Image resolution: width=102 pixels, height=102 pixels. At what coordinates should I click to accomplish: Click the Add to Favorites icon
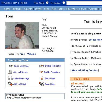(x=41, y=72)
